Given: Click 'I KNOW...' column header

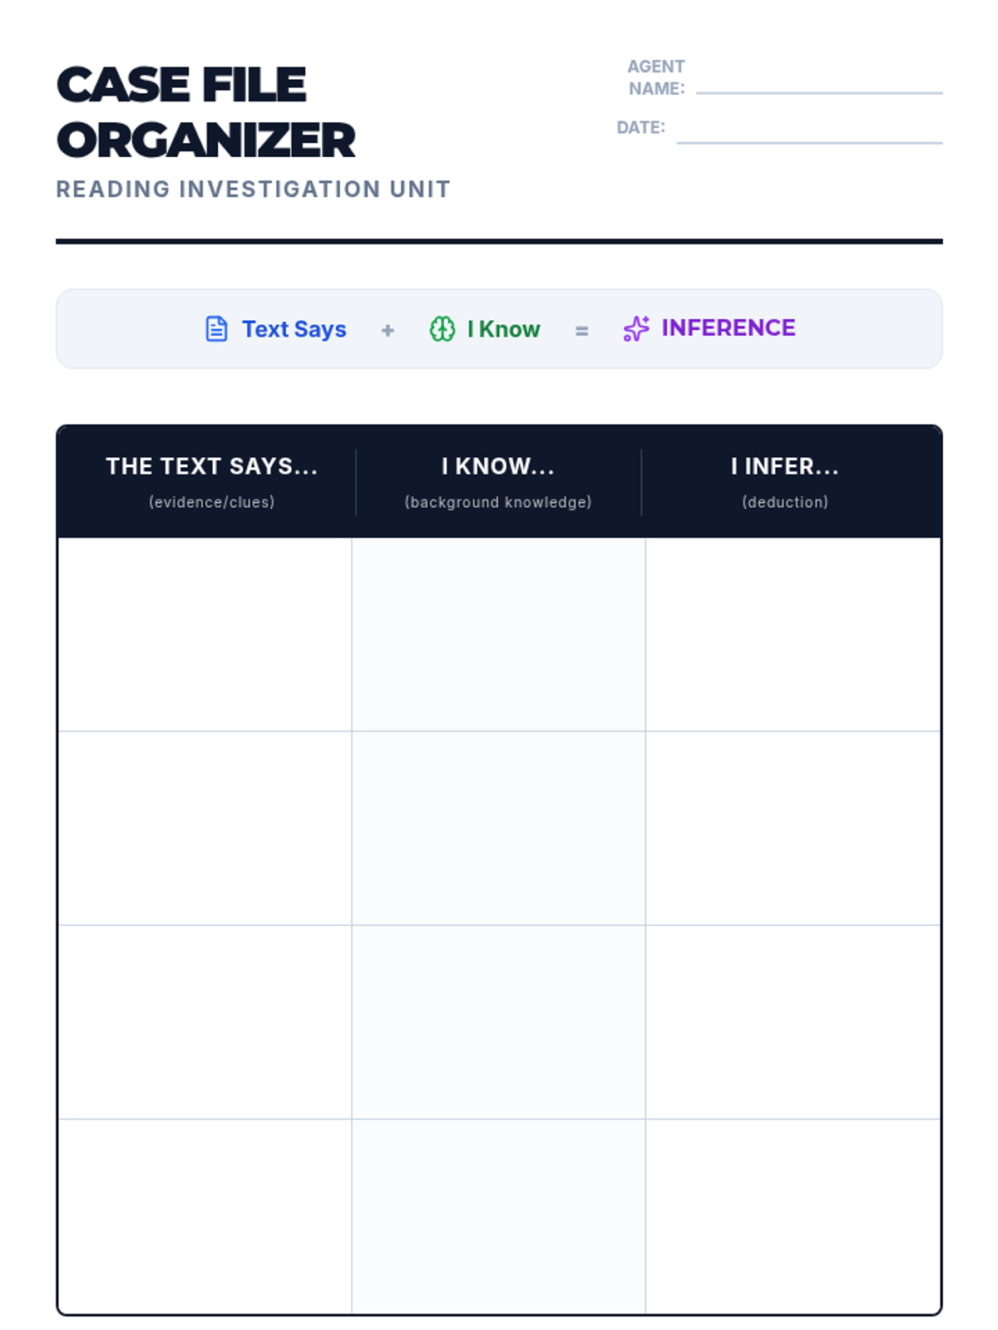Looking at the screenshot, I should click(x=497, y=466).
